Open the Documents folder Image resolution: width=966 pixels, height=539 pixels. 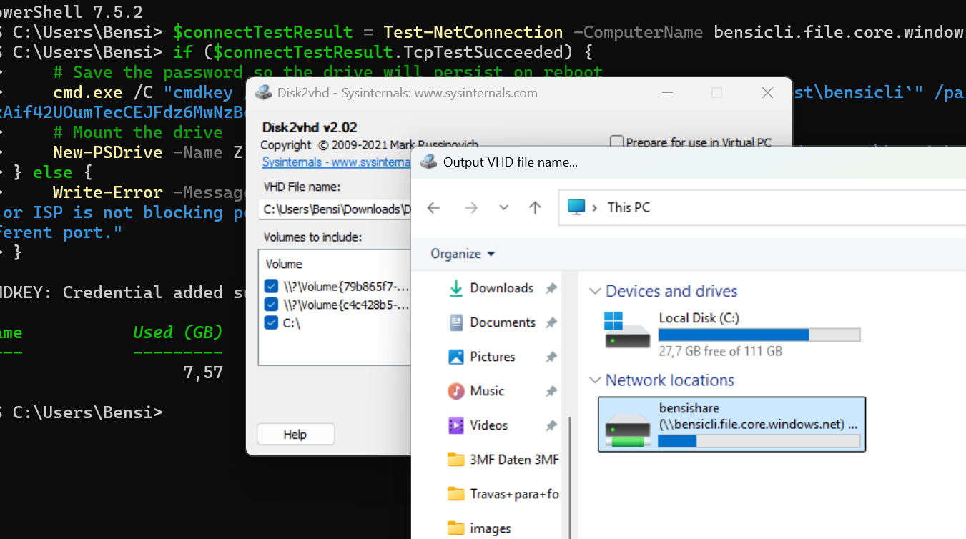tap(501, 322)
